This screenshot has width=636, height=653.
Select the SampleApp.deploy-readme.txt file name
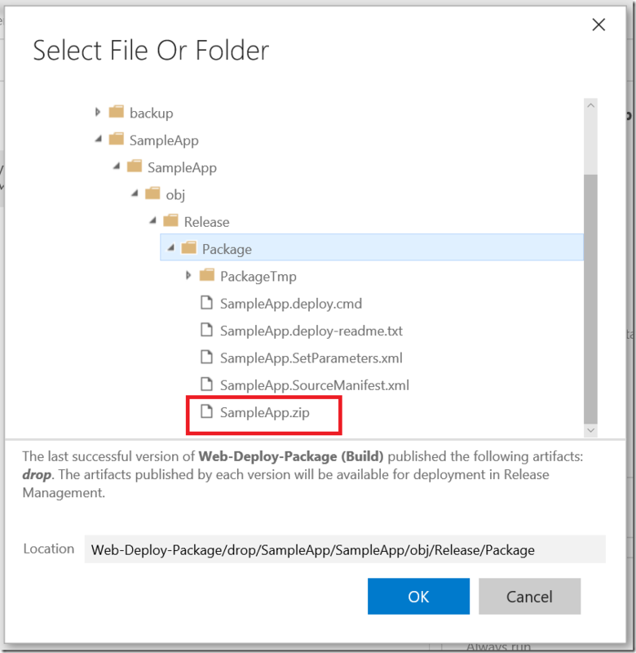pyautogui.click(x=311, y=331)
